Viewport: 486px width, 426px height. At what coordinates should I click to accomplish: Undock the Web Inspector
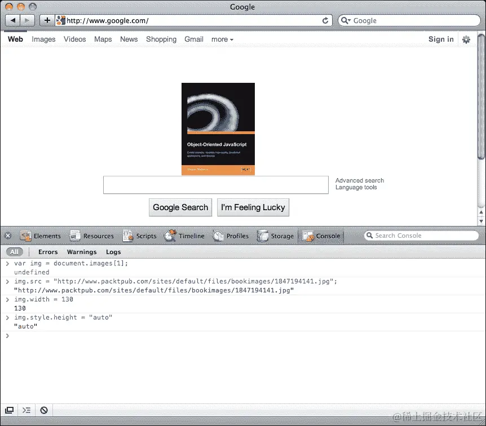pyautogui.click(x=9, y=410)
